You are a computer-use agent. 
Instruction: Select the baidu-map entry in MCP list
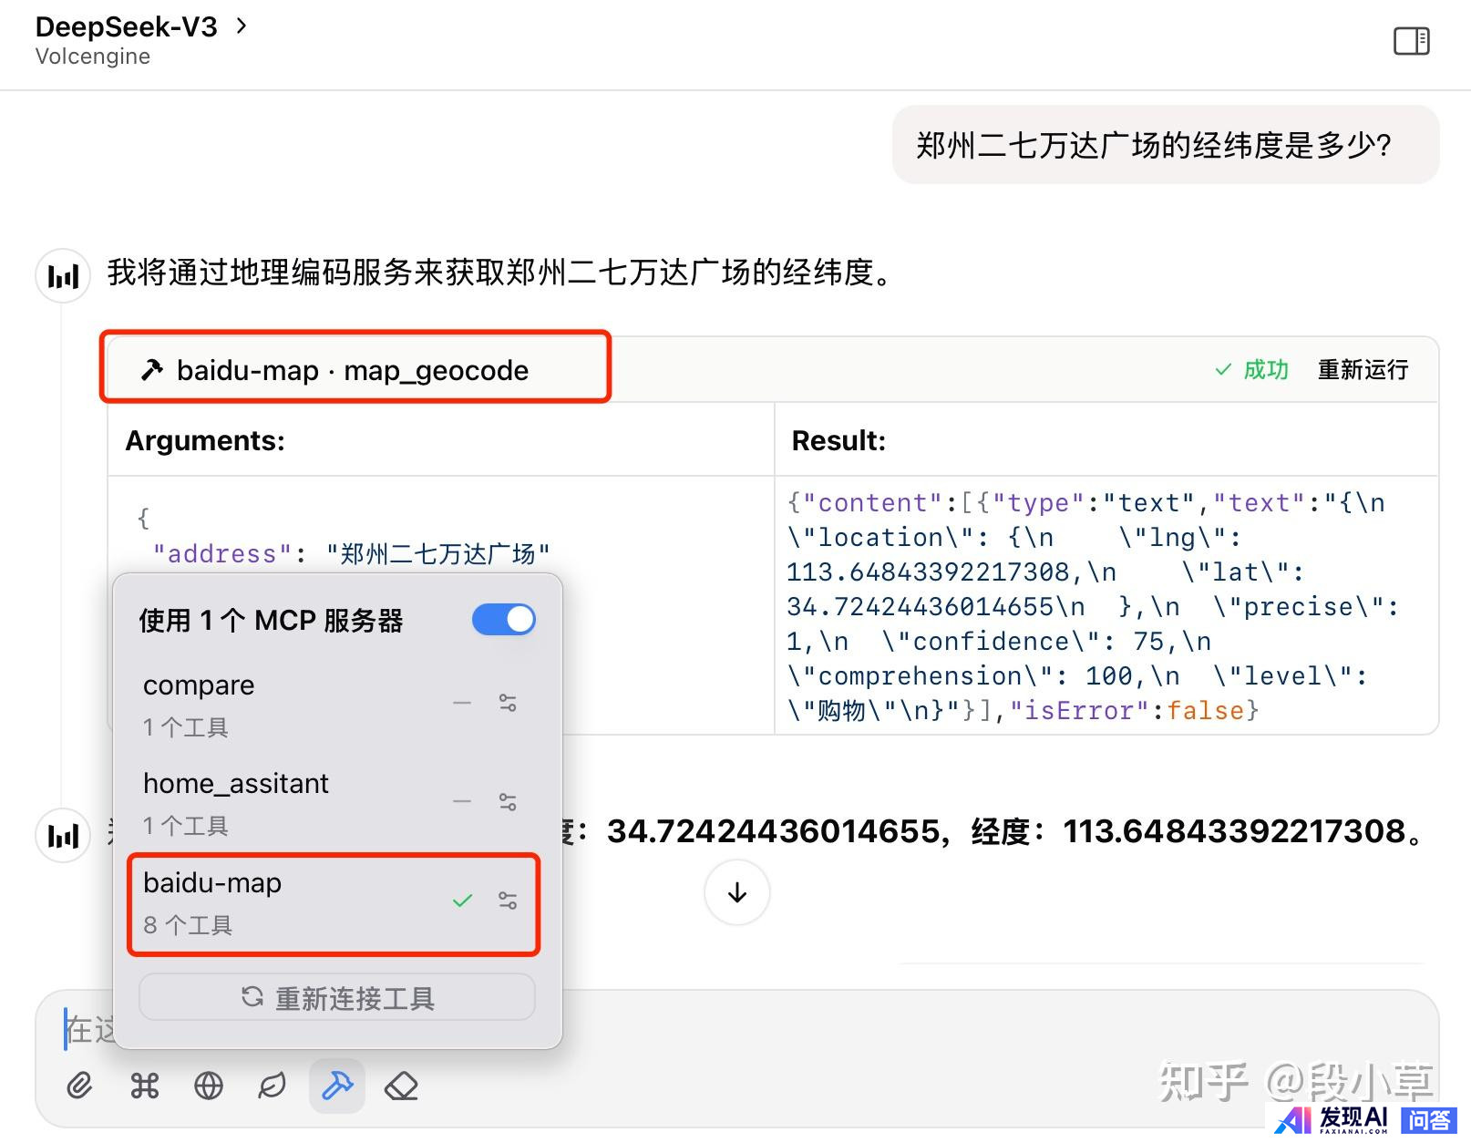coord(273,902)
